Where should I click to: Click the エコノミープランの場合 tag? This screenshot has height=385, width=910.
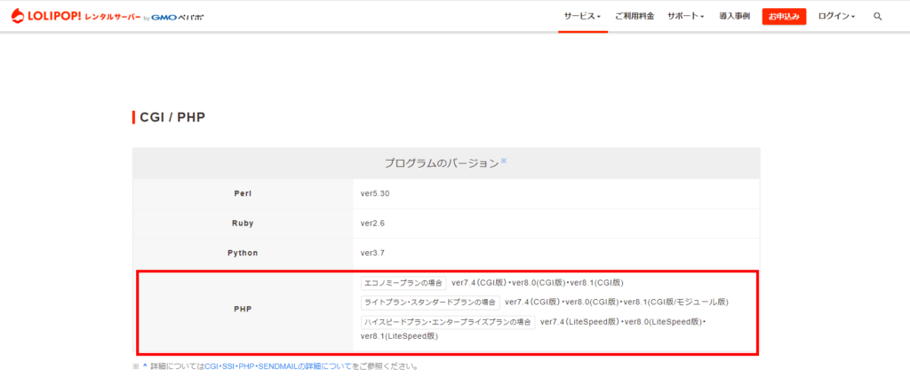[403, 283]
